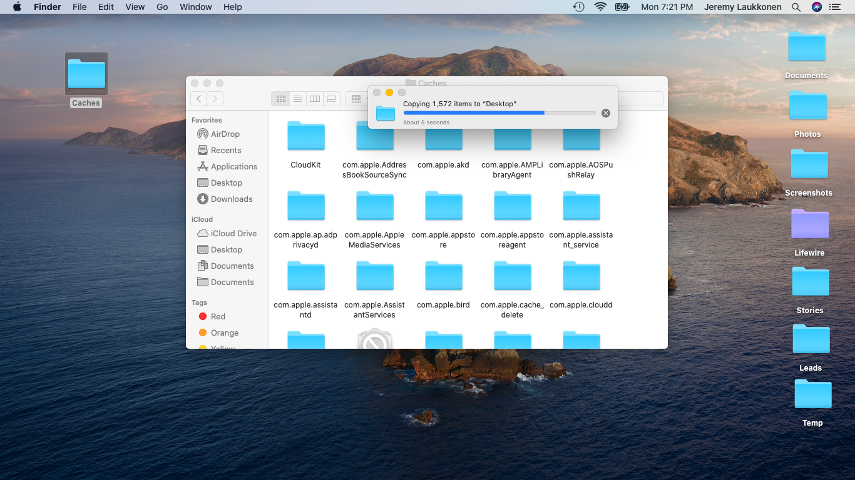Open the group-by arrangement dropdown
This screenshot has width=855, height=480.
357,99
